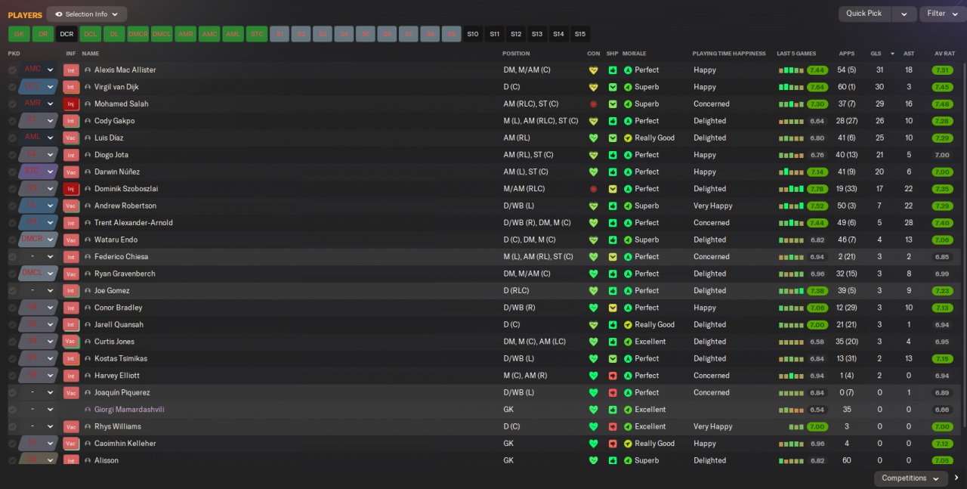
Task: Open STC position dropdown for Darwin Núñez
Action: pos(51,172)
